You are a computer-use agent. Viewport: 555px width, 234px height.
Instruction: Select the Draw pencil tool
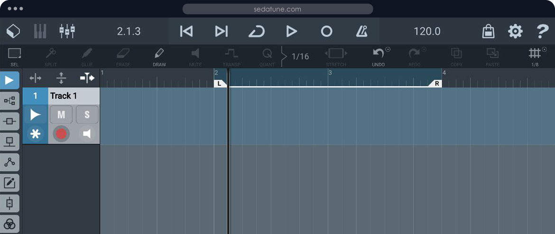pyautogui.click(x=159, y=56)
